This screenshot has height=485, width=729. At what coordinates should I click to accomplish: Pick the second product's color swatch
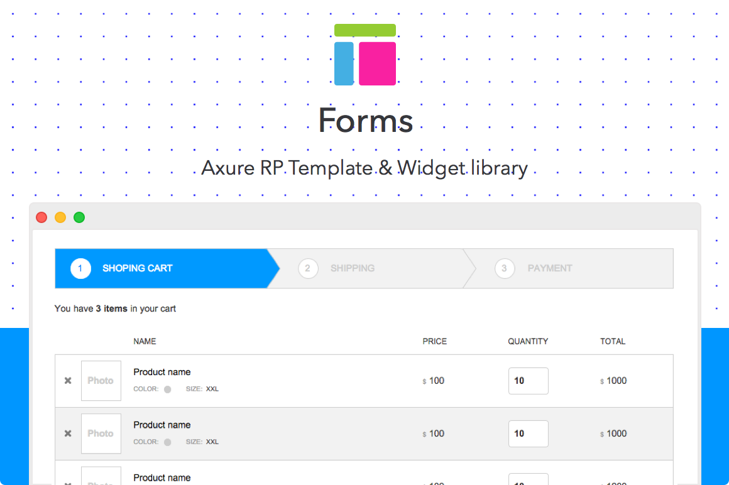(x=168, y=442)
